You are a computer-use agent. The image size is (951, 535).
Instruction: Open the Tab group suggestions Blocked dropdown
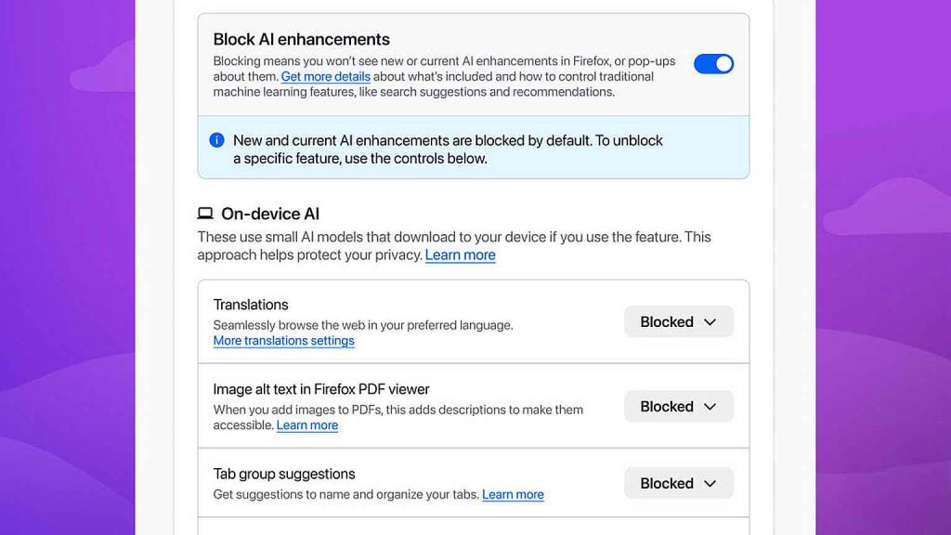pos(678,483)
